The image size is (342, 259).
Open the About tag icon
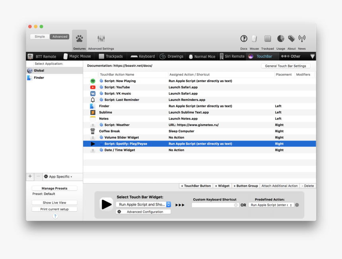coord(291,39)
